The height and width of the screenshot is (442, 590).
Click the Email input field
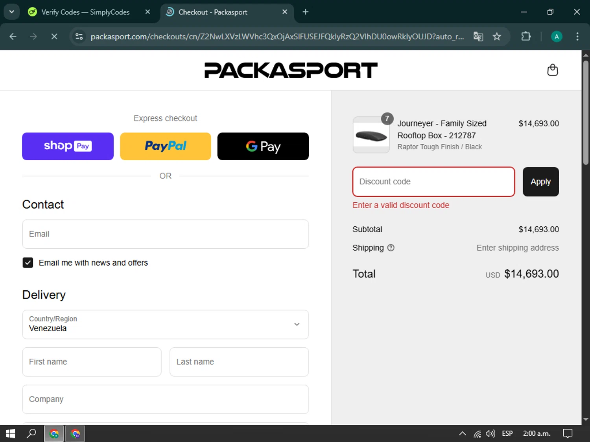pyautogui.click(x=165, y=234)
